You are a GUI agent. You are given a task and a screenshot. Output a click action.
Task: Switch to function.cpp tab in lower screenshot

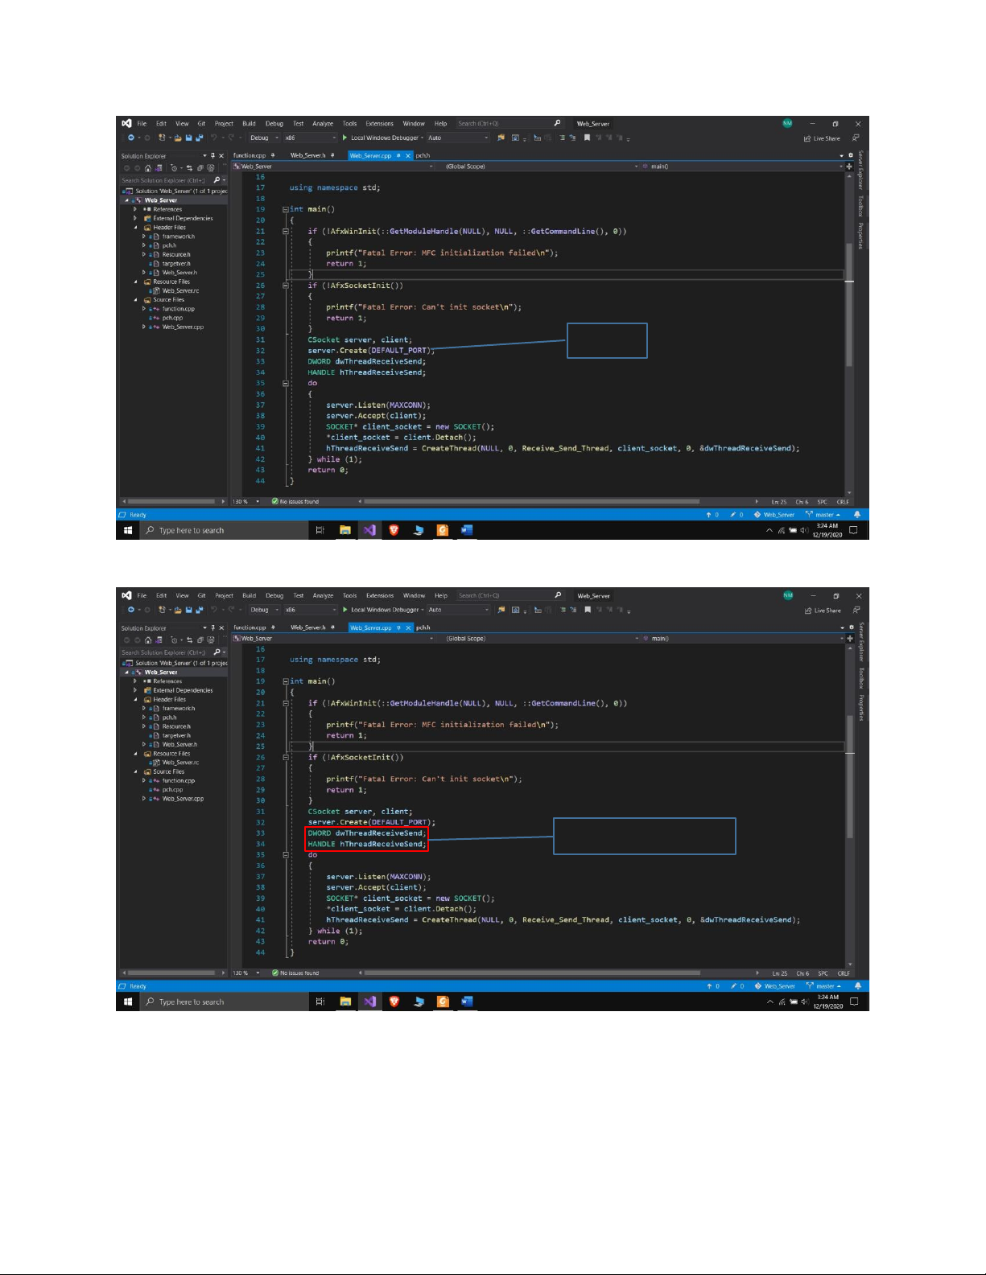click(250, 627)
